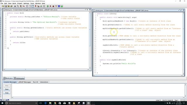Click the Open File folder icon
This screenshot has height=105, width=187.
coord(3,6)
